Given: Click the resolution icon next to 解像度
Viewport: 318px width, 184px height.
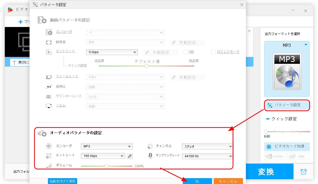Looking at the screenshot, I should pos(49,42).
